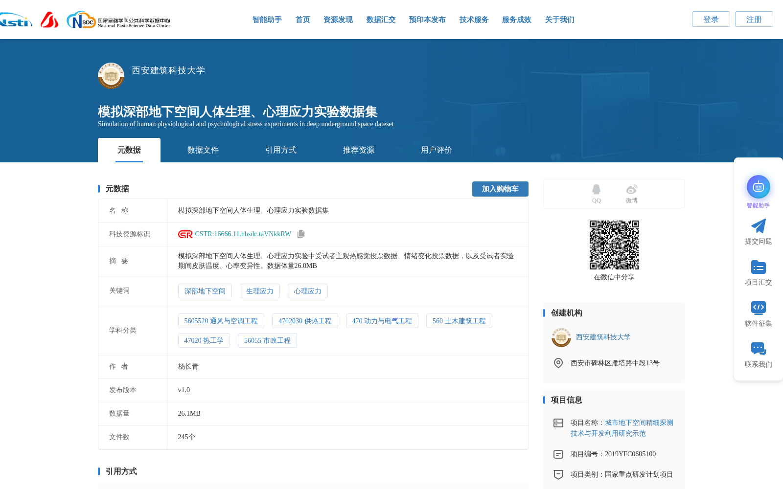Open 服务成效 menu item
The image size is (783, 489).
pos(517,20)
